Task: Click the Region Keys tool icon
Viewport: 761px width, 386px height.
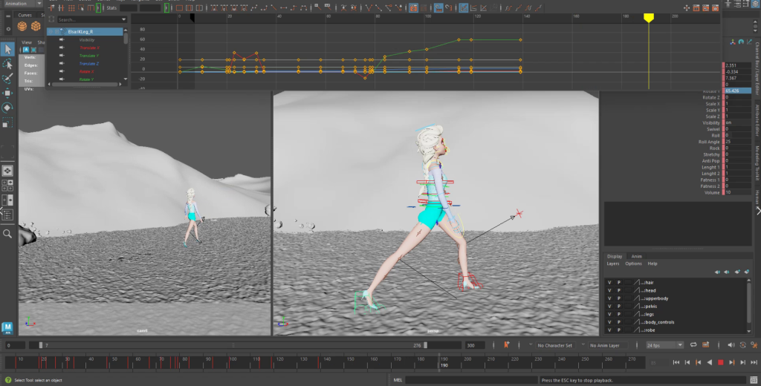Action: (x=81, y=8)
